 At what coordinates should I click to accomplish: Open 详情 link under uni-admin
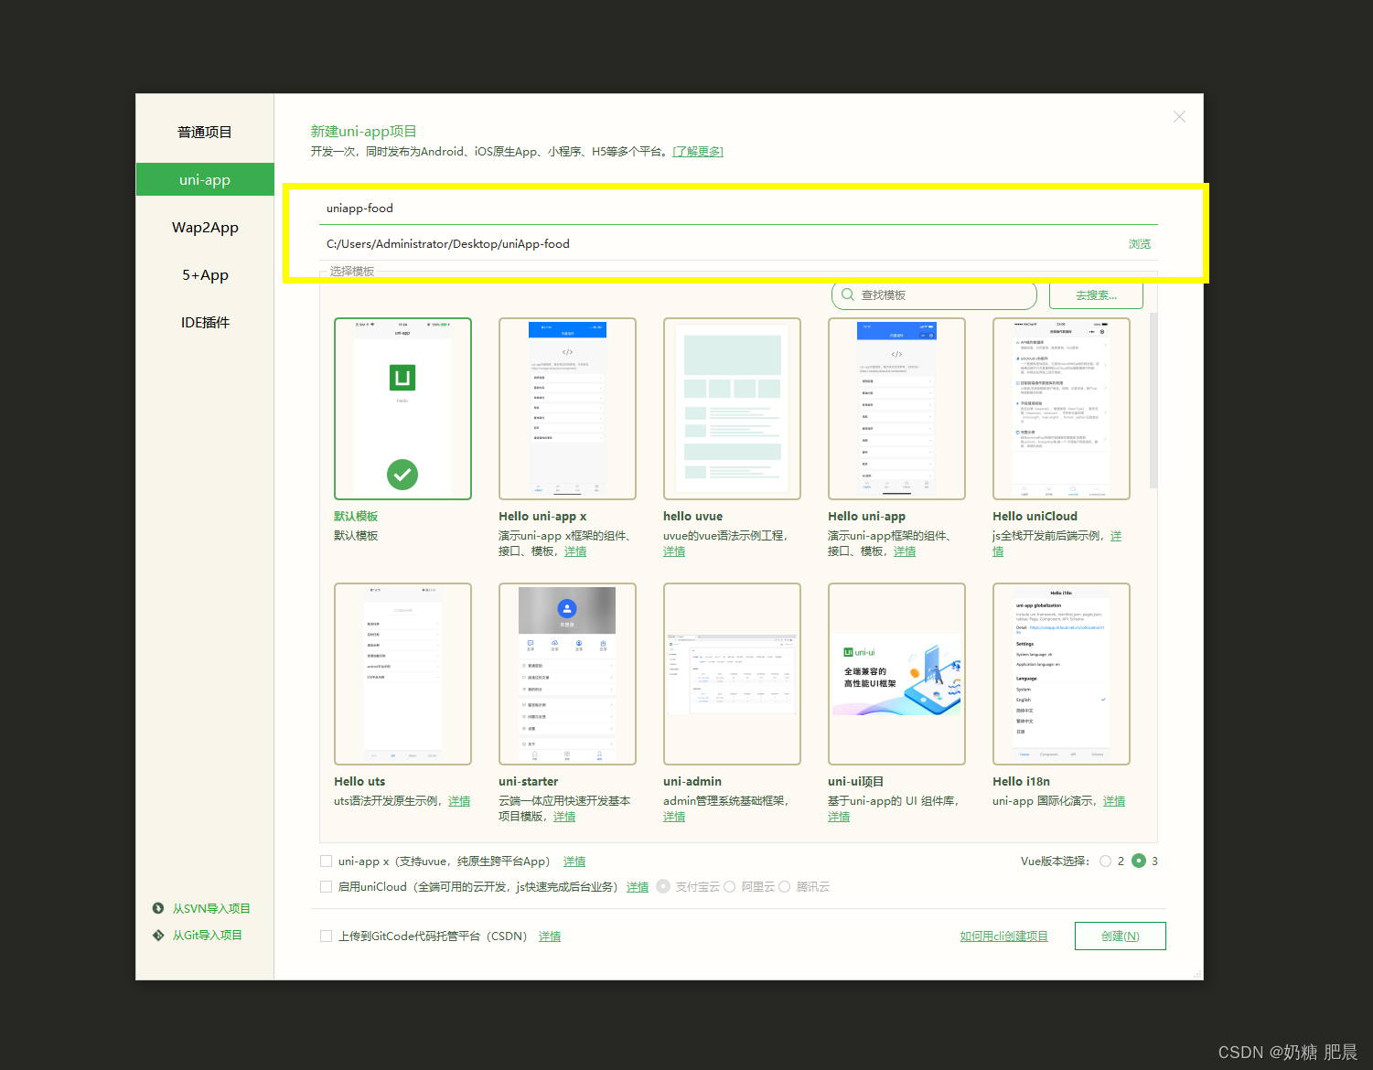point(674,817)
